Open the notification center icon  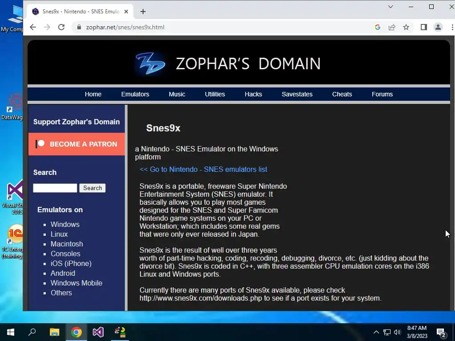pos(441,333)
